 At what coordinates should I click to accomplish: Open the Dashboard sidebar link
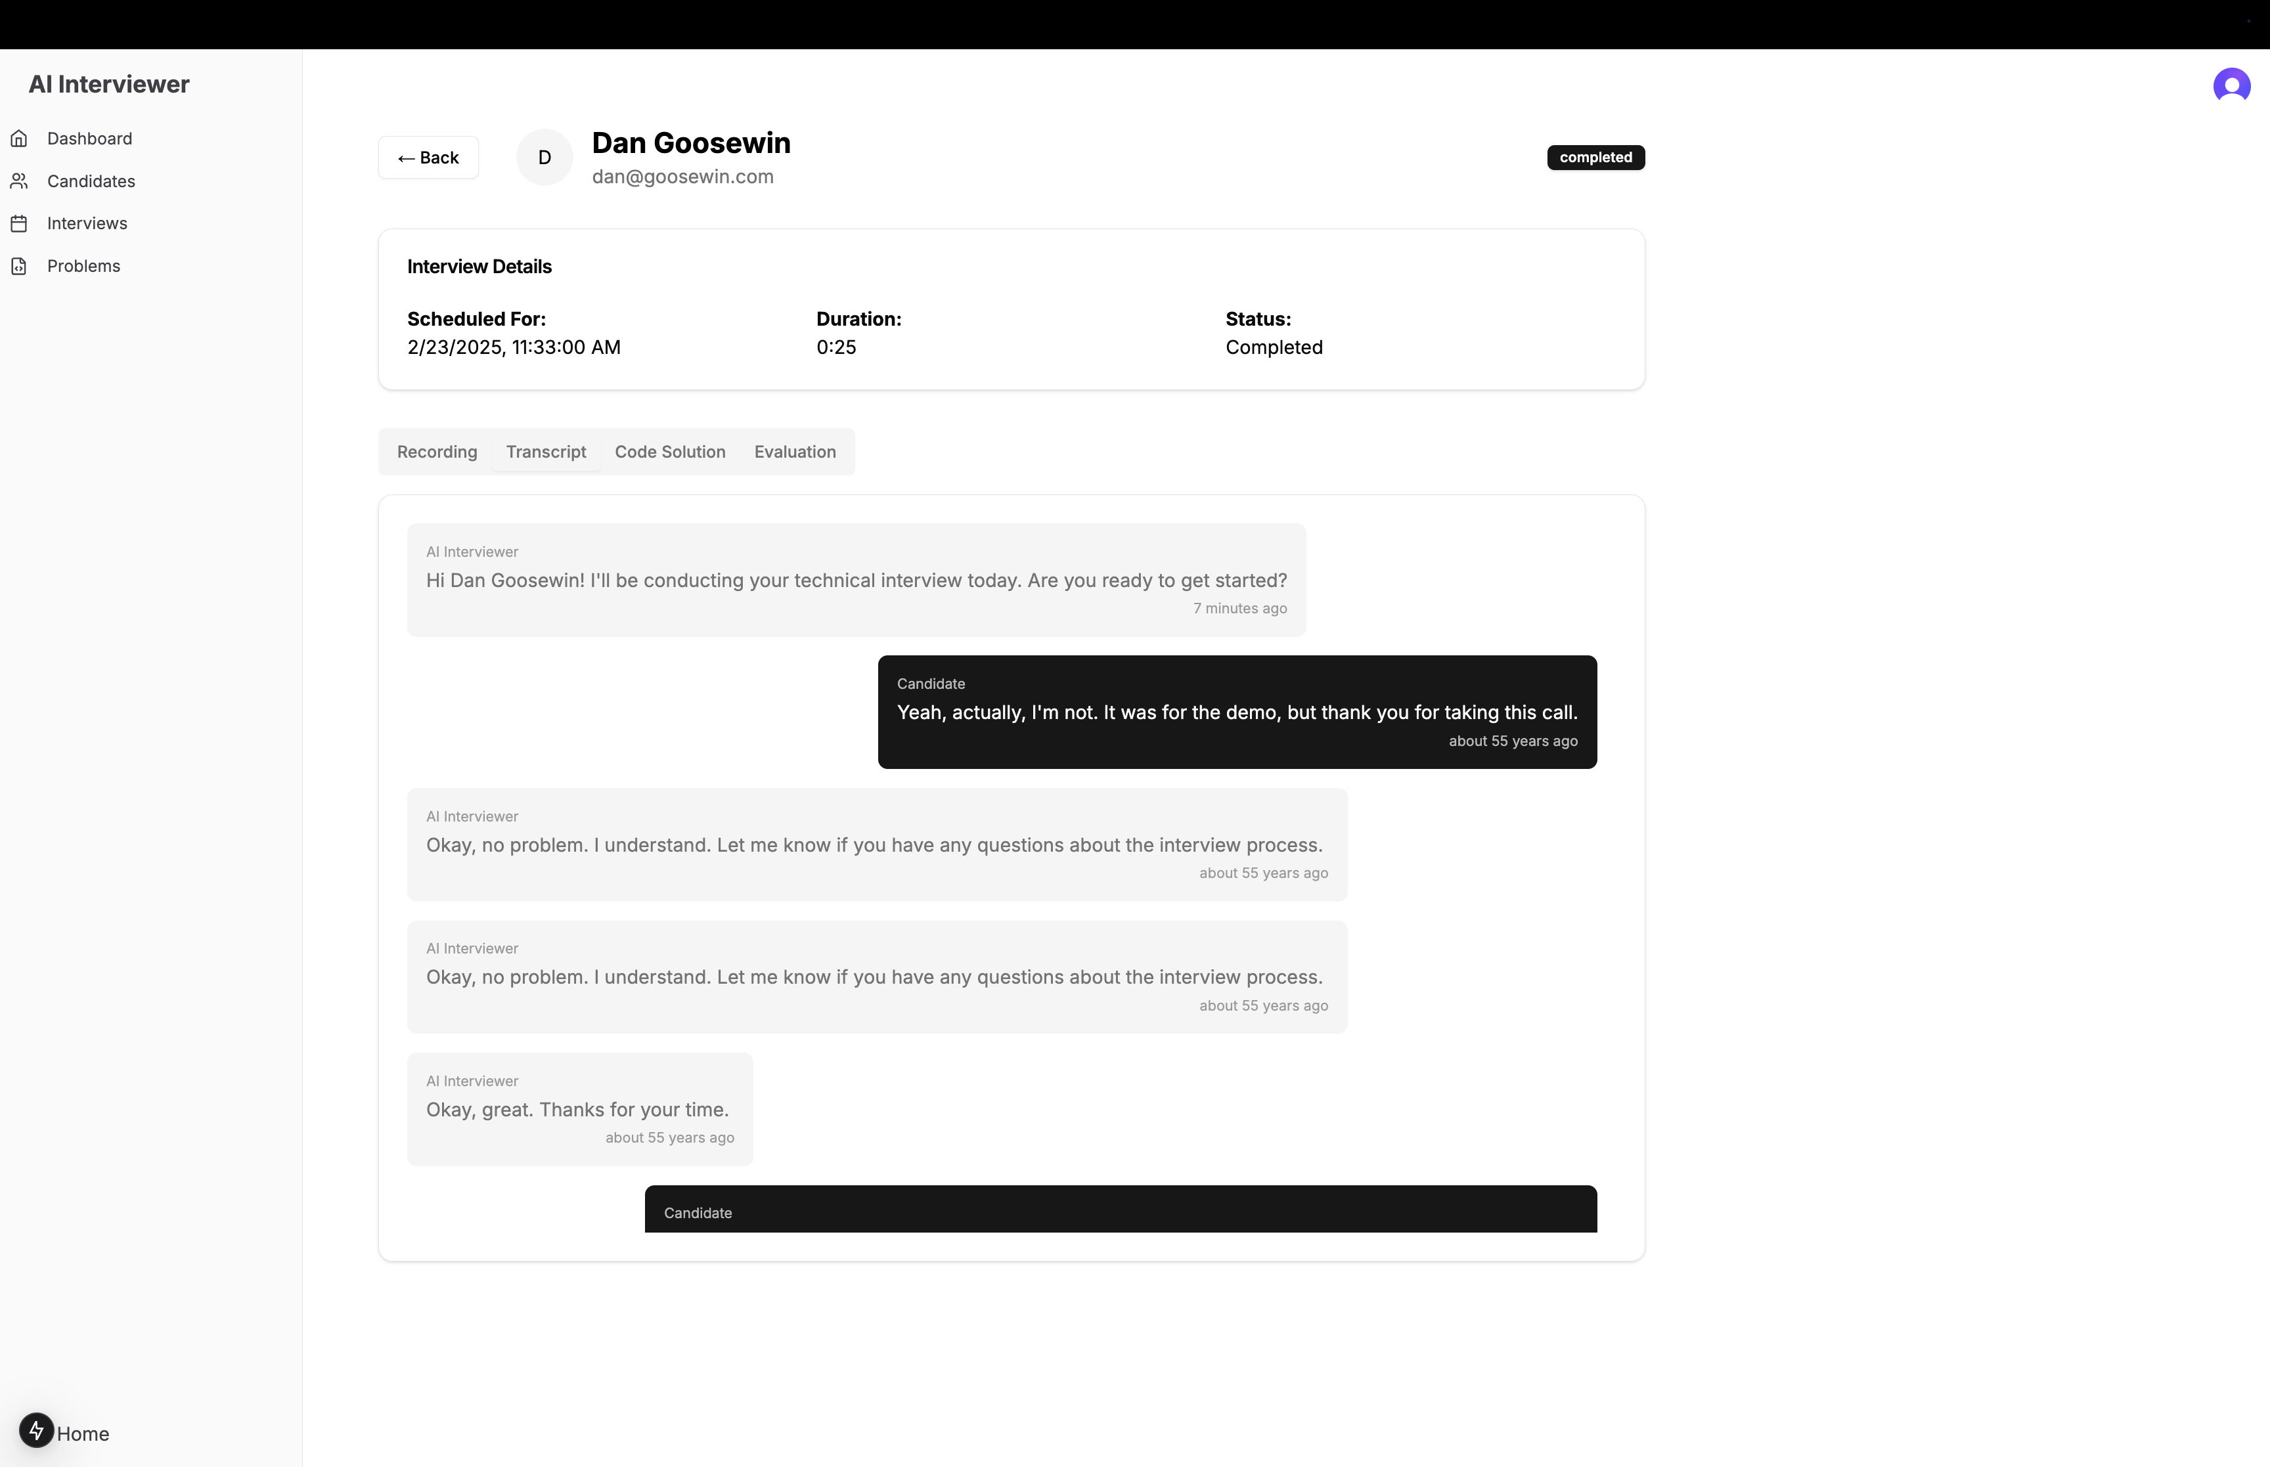tap(89, 139)
